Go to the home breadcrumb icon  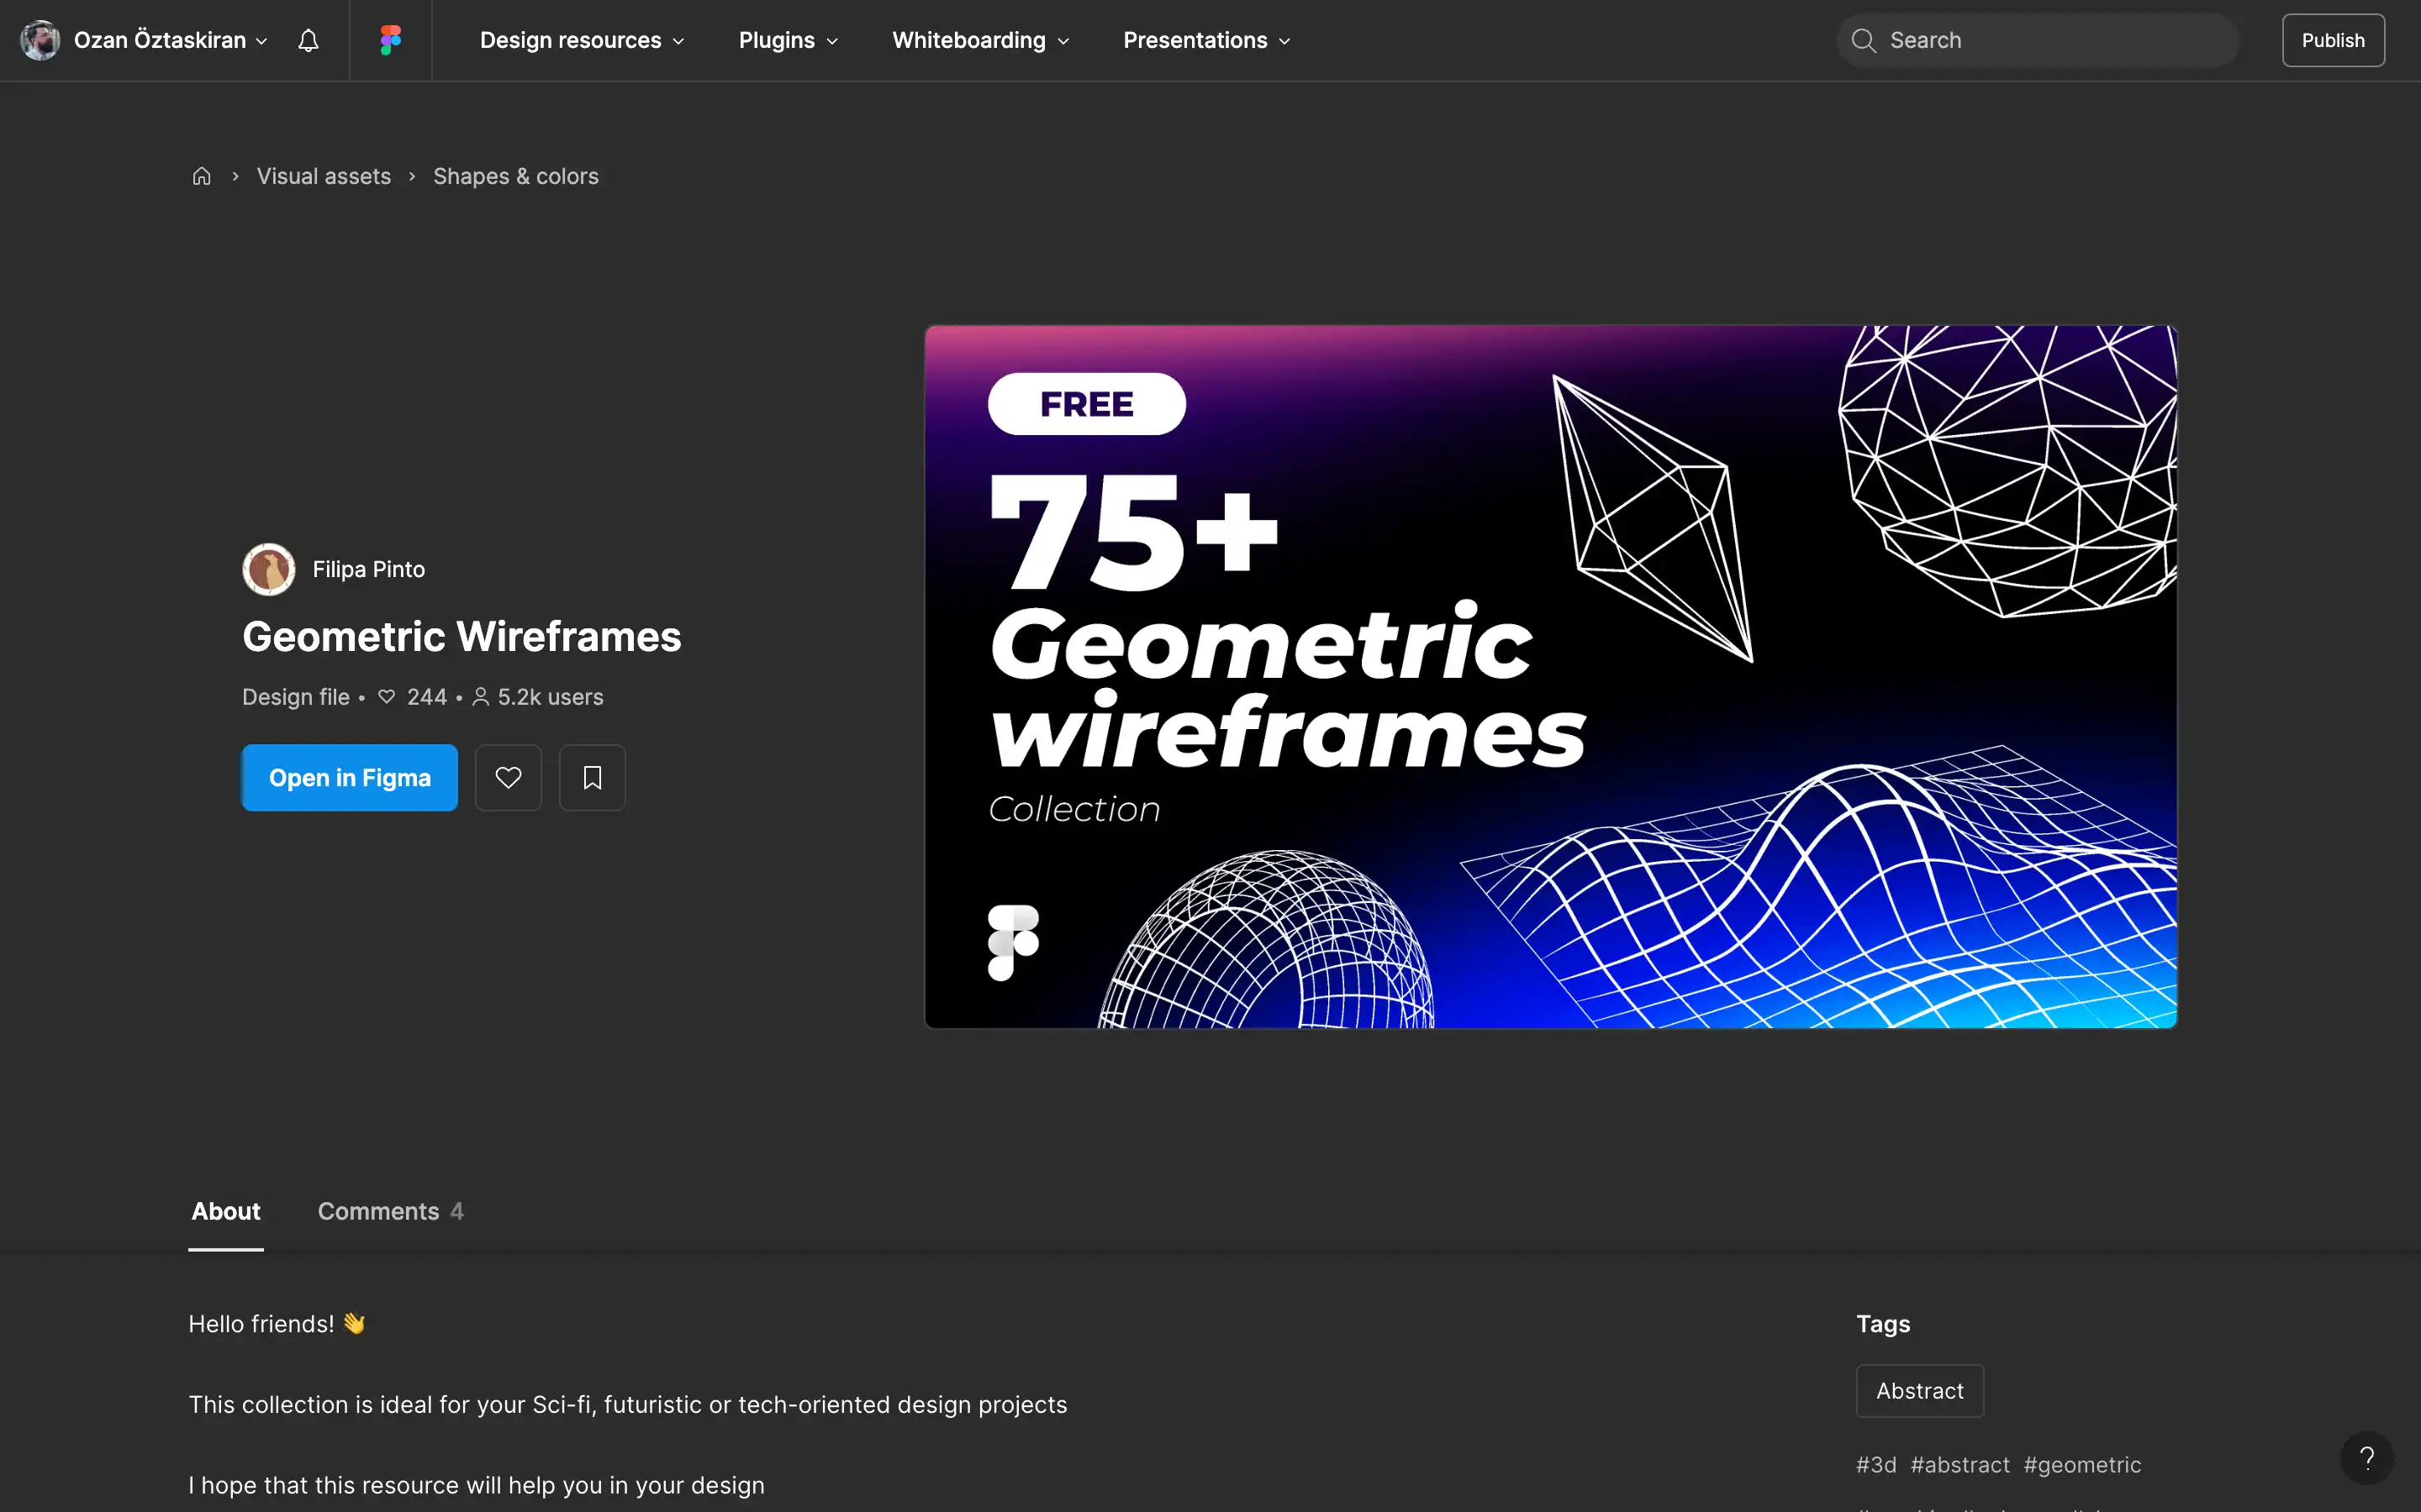pos(201,176)
